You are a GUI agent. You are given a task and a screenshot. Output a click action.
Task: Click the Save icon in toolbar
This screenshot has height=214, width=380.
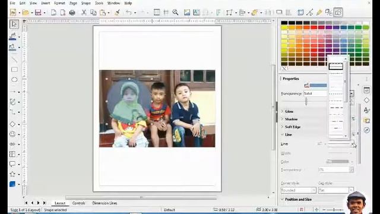click(38, 12)
